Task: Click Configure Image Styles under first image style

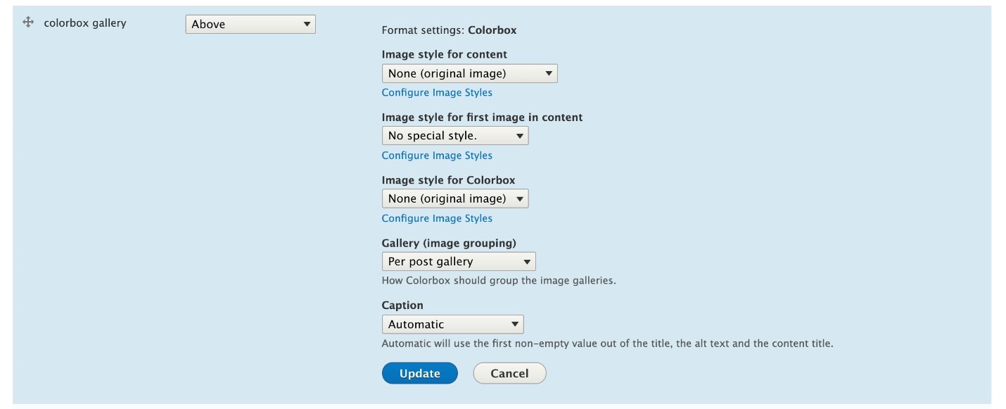Action: pos(437,155)
